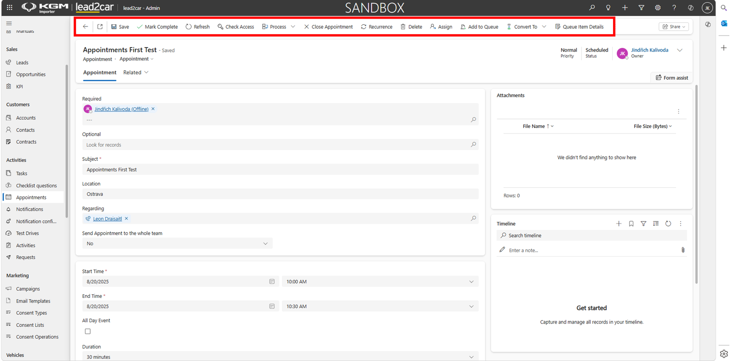Click the Search timeline box
732x361 pixels.
[592, 235]
